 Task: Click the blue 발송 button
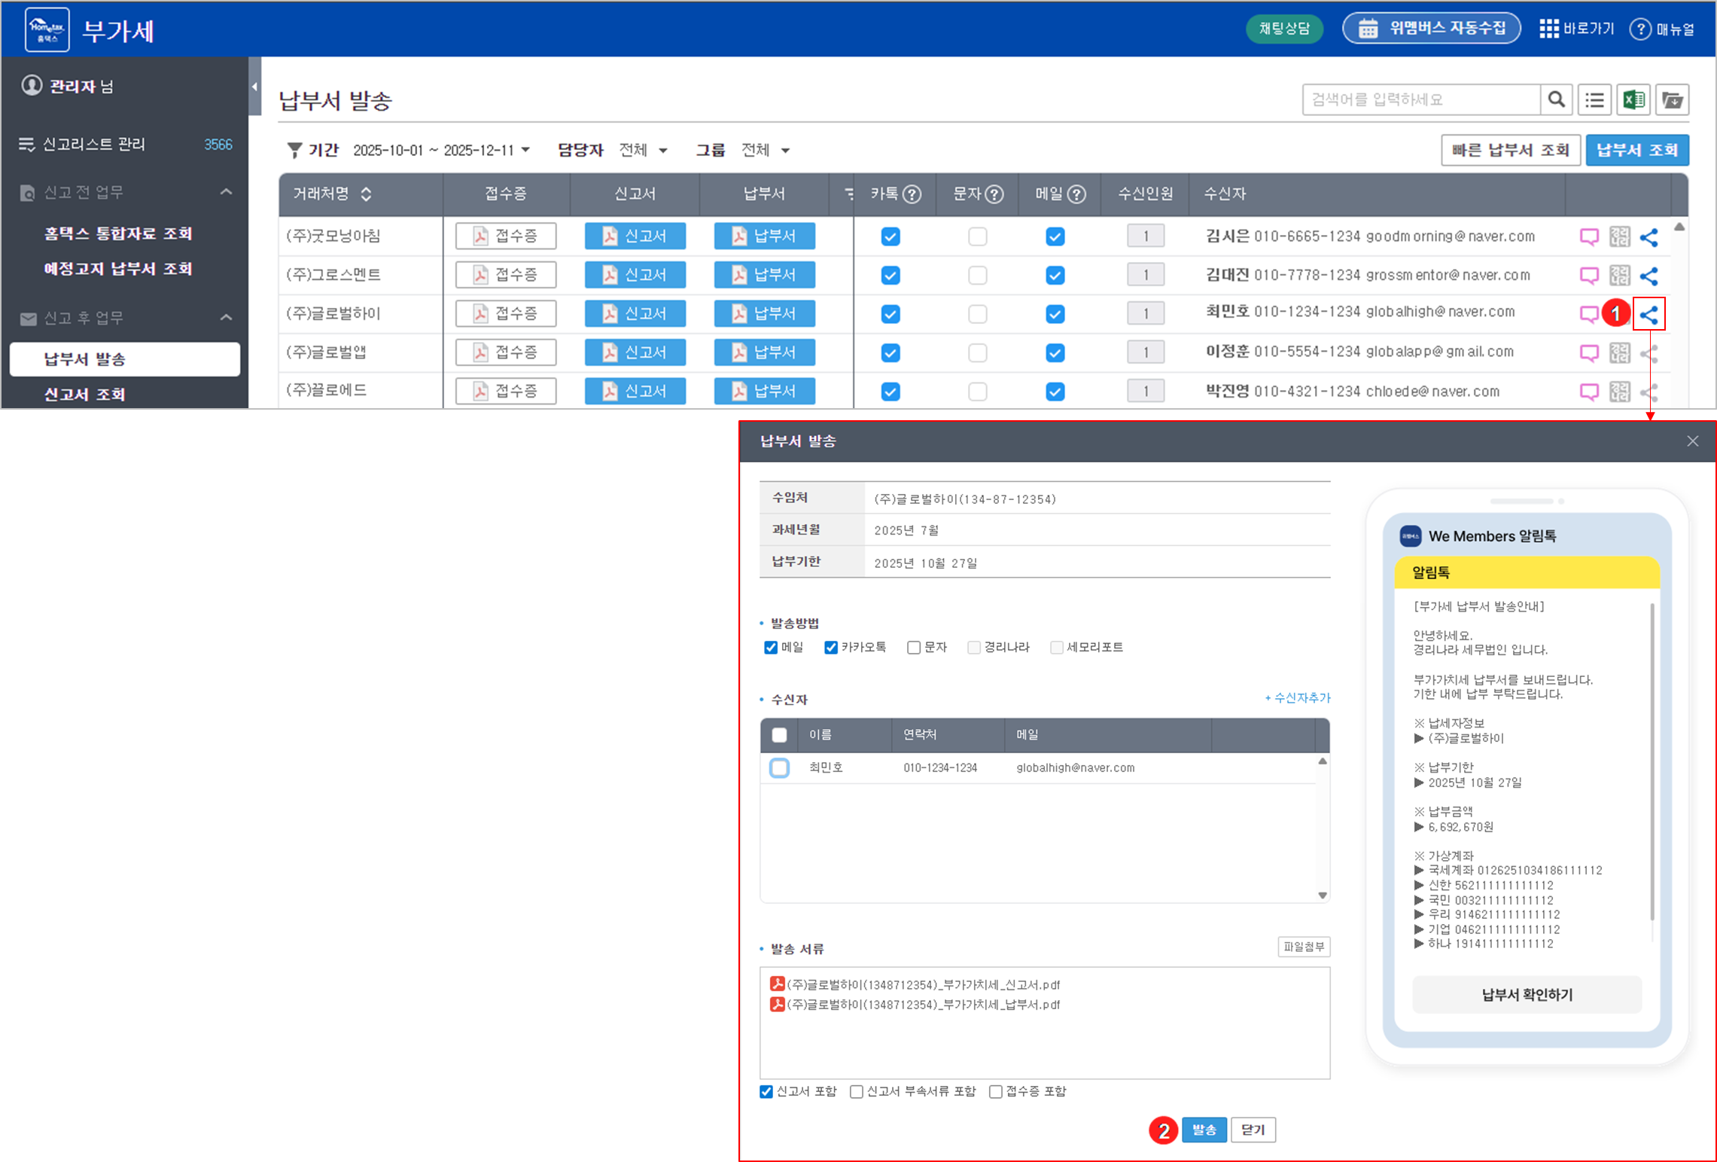[x=1204, y=1130]
